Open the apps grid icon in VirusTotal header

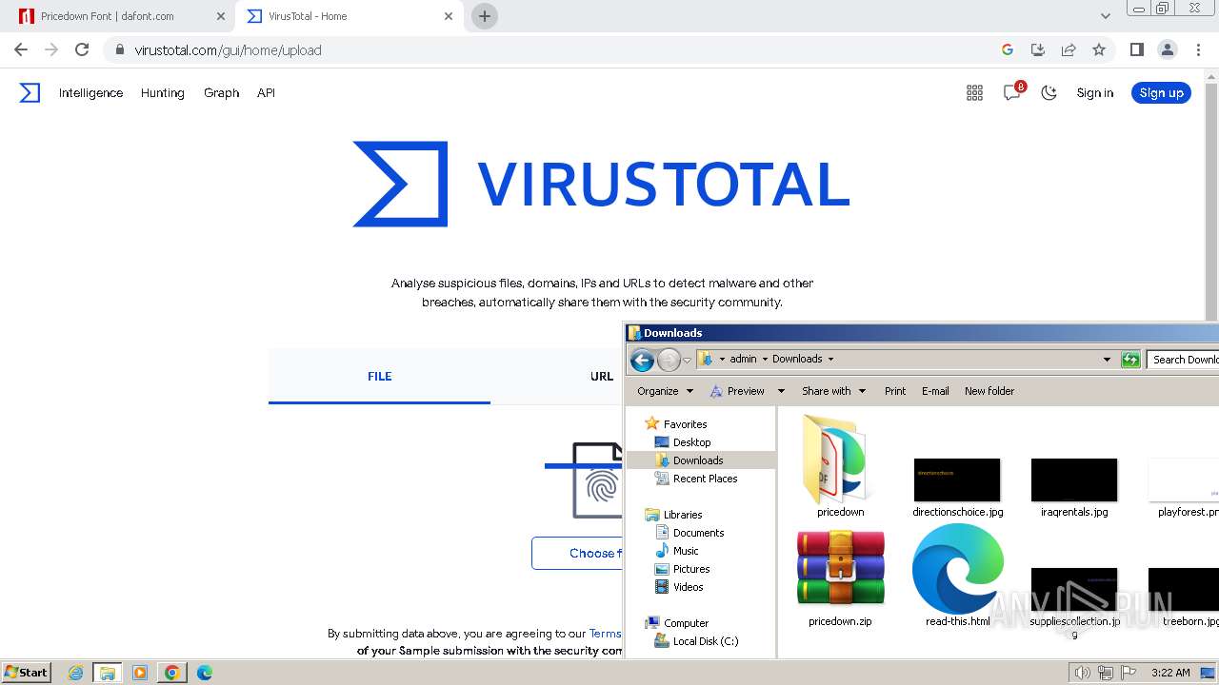974,92
